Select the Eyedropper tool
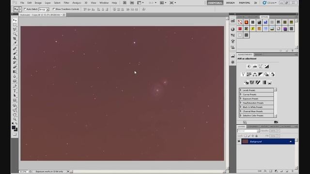 (x=15, y=43)
